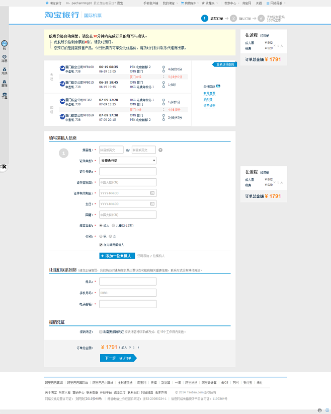Viewport: 331px width, 414px height.
Task: Click into 乘客姓 surname input field
Action: pos(111,150)
